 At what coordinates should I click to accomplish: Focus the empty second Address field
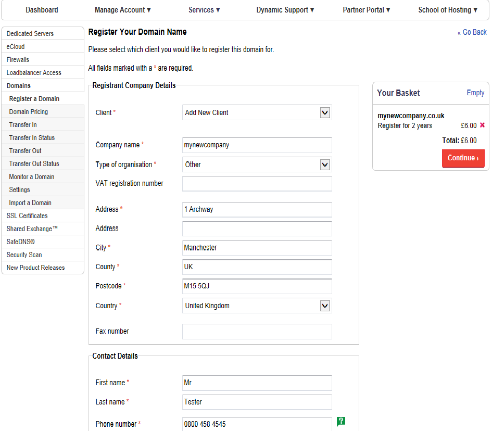tap(257, 229)
